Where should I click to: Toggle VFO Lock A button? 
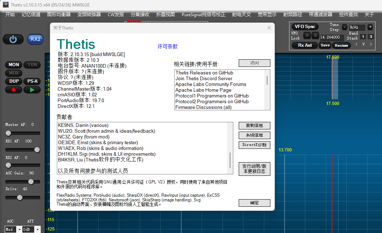[x=307, y=36]
